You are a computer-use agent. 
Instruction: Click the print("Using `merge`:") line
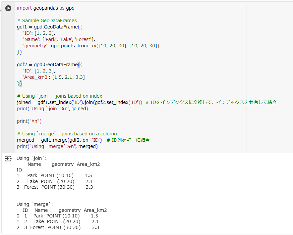pyautogui.click(x=57, y=146)
